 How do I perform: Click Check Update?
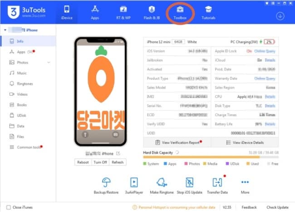tap(277, 207)
